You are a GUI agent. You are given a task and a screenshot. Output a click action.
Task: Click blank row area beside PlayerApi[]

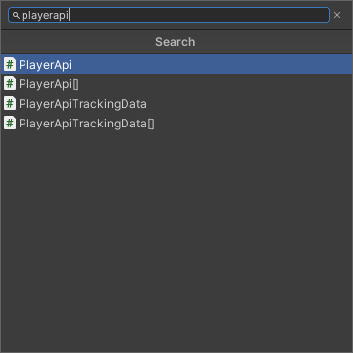pyautogui.click(x=216, y=84)
